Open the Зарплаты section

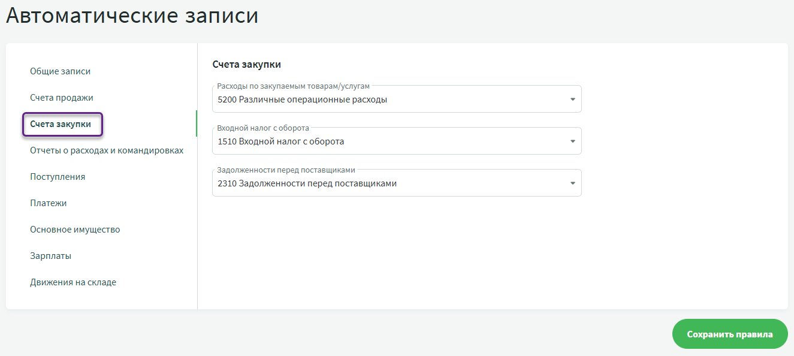point(51,256)
